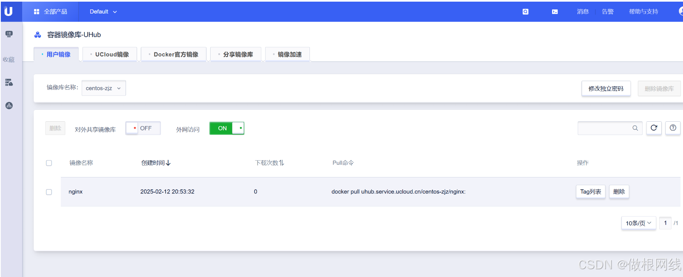
Task: Click the chat sidebar icon
Action: (9, 34)
